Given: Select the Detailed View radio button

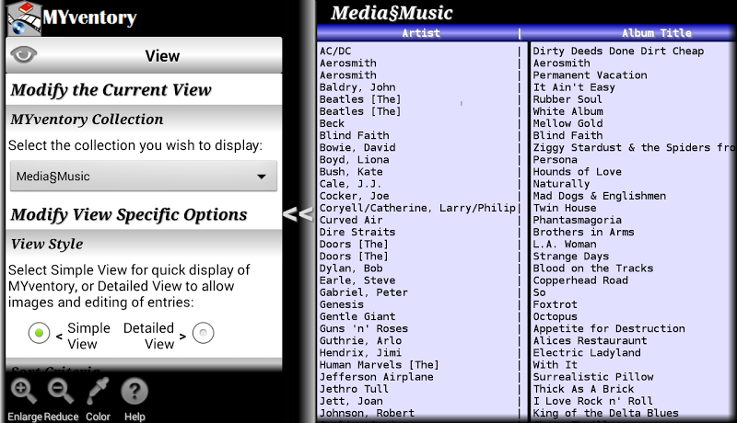Looking at the screenshot, I should tap(203, 333).
